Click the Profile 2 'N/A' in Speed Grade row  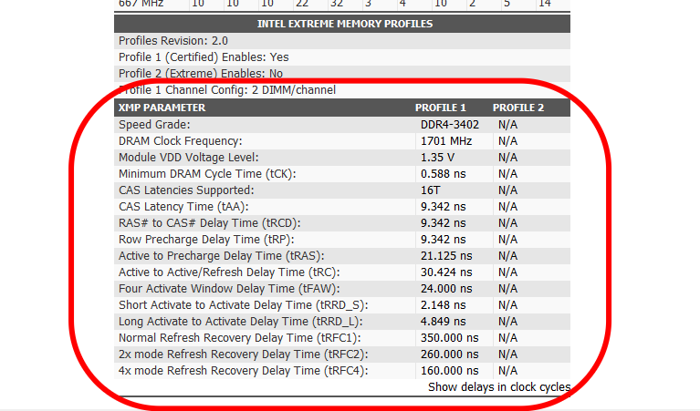click(x=507, y=125)
